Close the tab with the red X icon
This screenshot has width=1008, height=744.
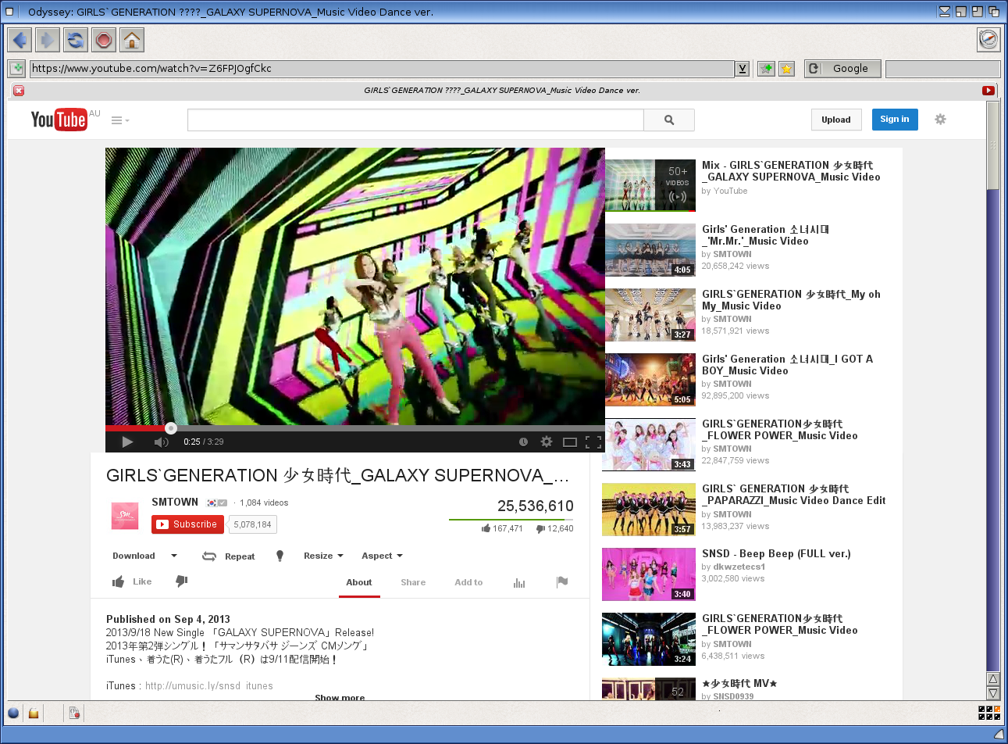[x=19, y=91]
